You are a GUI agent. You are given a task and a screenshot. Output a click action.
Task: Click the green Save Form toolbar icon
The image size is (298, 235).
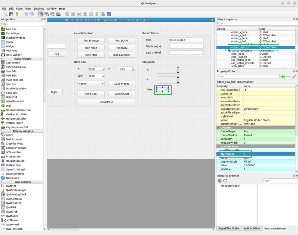click(17, 14)
